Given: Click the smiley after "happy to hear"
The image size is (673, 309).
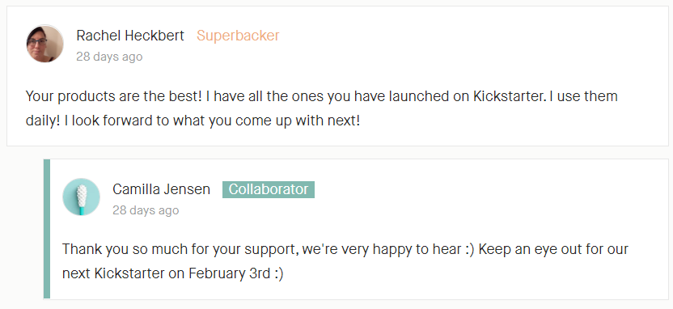Looking at the screenshot, I should [x=468, y=249].
